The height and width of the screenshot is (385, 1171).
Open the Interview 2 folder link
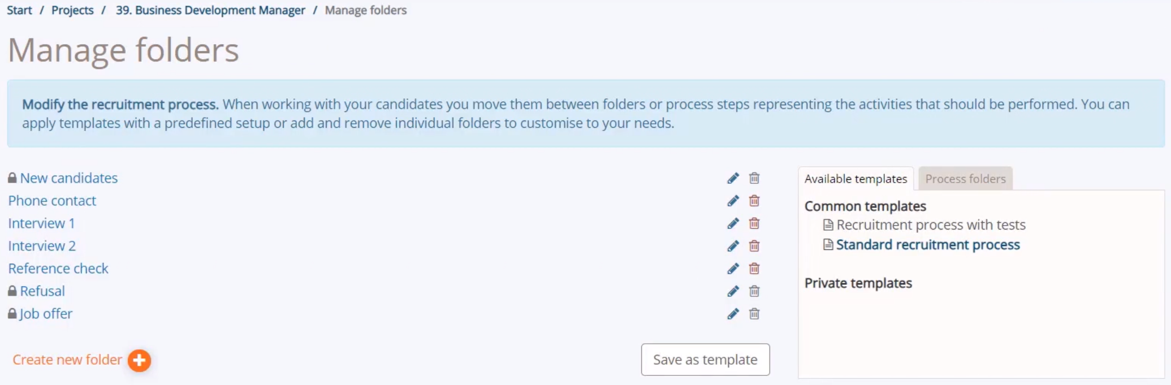pos(42,246)
